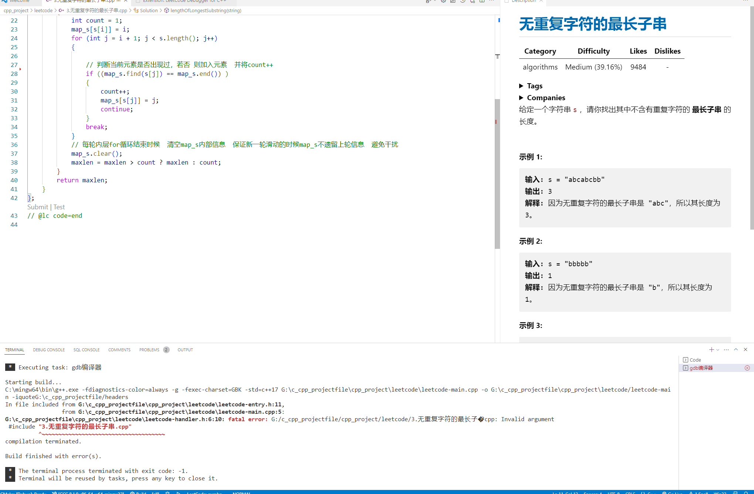Click the problem title 无重复字符的最长子串
Viewport: 754px width, 494px height.
click(592, 24)
